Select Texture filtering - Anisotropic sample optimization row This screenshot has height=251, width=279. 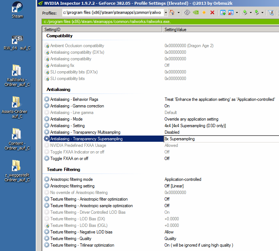(x=161, y=206)
